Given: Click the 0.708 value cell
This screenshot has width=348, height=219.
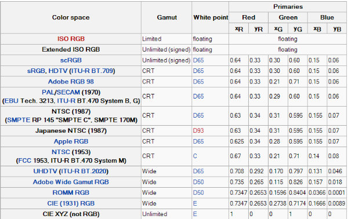Looking at the screenshot, I should pos(238,171).
